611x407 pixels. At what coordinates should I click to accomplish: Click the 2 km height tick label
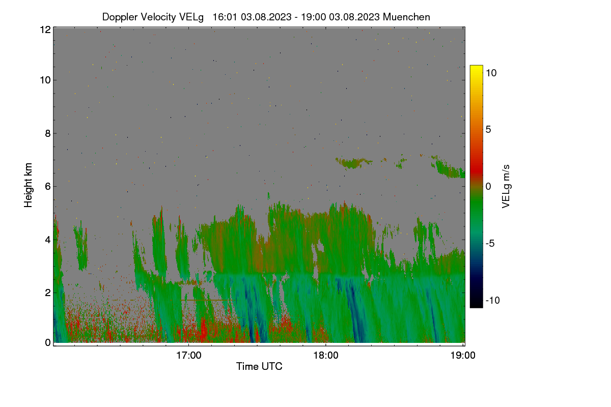48,293
